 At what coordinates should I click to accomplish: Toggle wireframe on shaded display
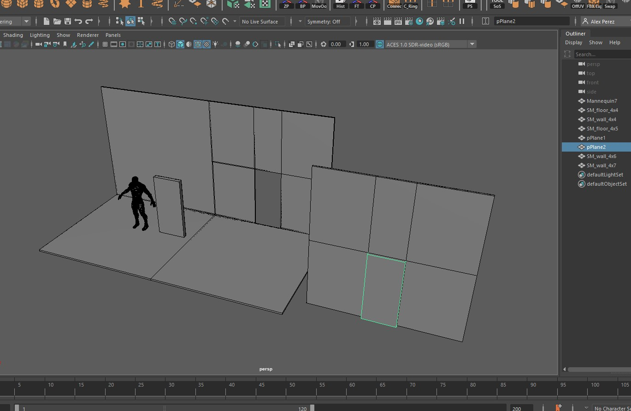tap(198, 44)
